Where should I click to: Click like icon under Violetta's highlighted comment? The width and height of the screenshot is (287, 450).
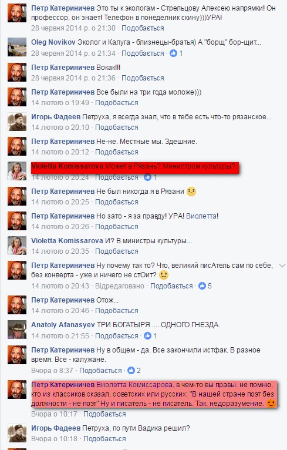(147, 177)
